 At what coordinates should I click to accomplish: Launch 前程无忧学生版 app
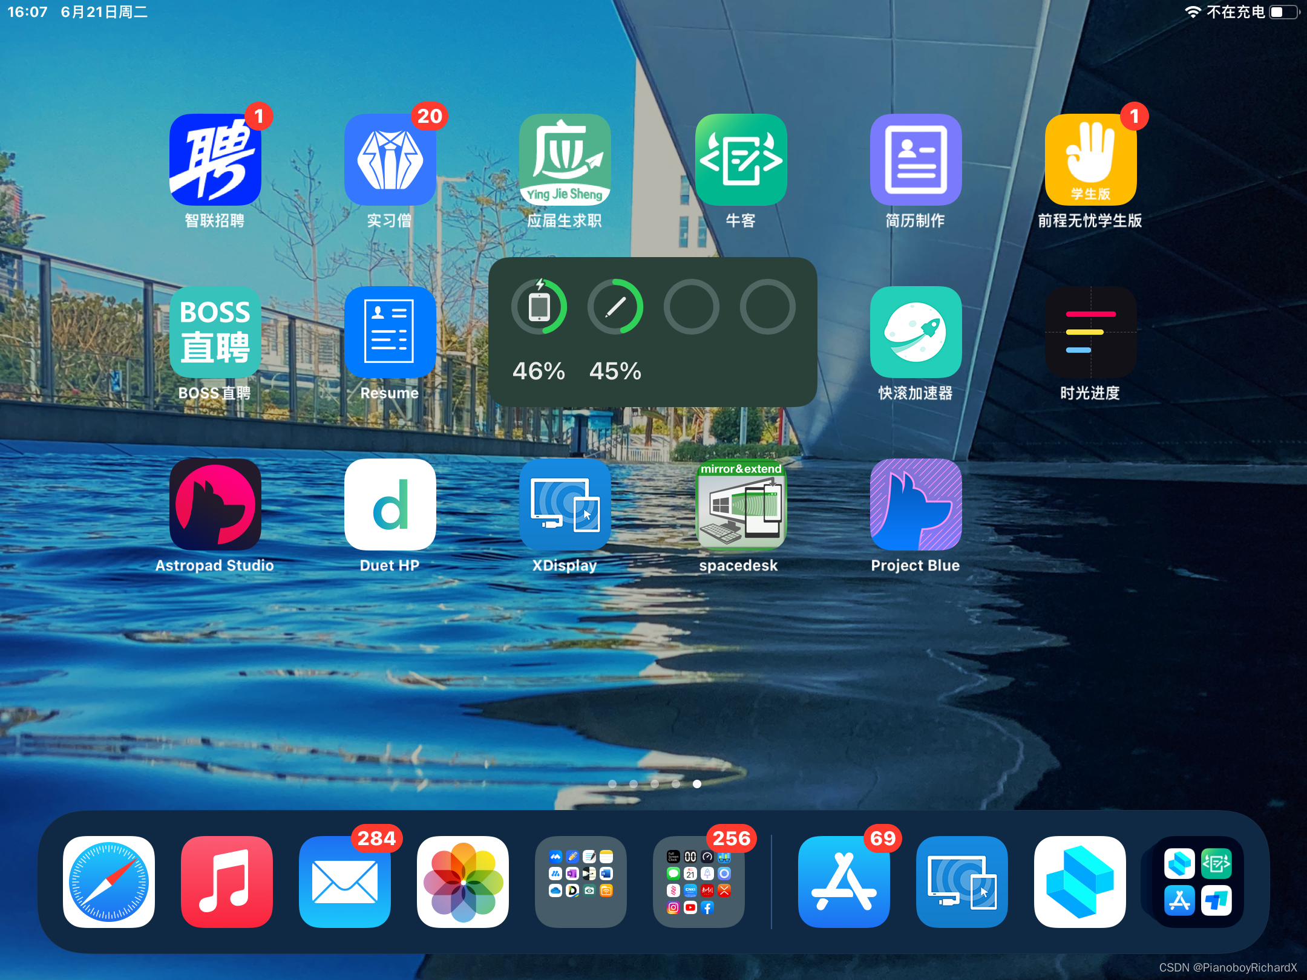click(x=1090, y=160)
